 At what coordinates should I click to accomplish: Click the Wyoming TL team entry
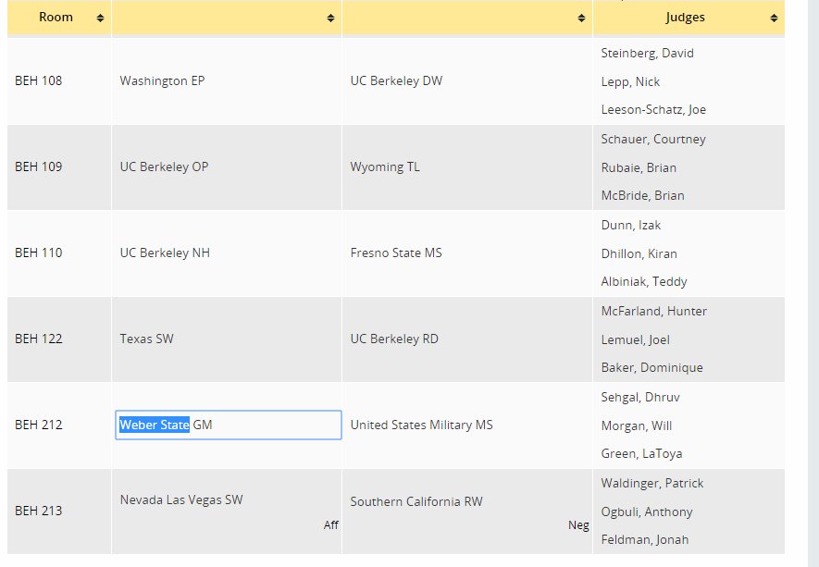[385, 167]
